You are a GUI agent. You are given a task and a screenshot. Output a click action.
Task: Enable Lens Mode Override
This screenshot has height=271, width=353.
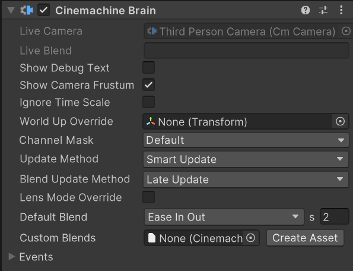148,197
